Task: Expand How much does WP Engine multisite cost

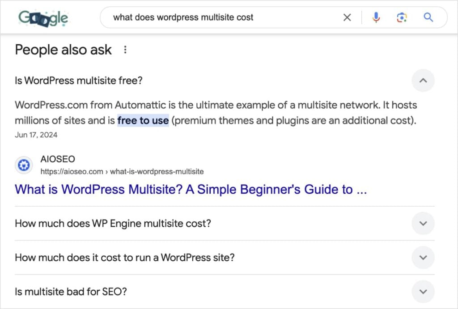Action: [x=423, y=223]
